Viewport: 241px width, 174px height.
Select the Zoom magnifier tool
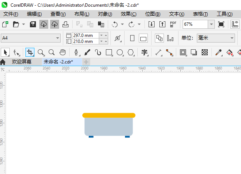pyautogui.click(x=41, y=52)
